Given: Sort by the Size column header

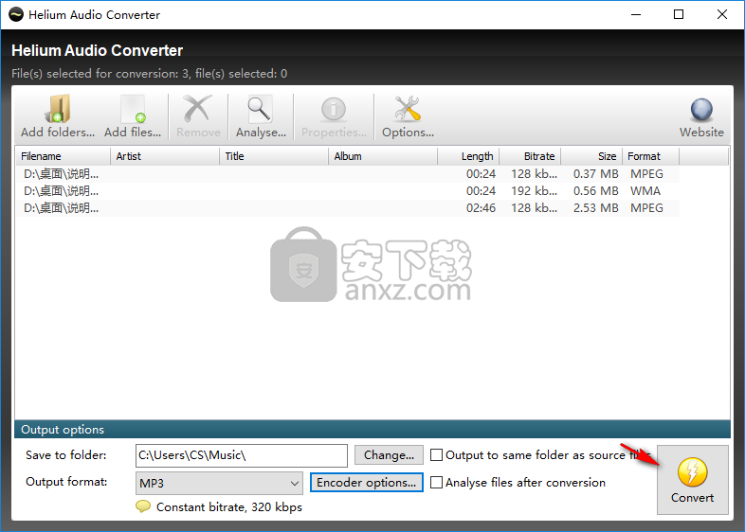Looking at the screenshot, I should click(591, 156).
